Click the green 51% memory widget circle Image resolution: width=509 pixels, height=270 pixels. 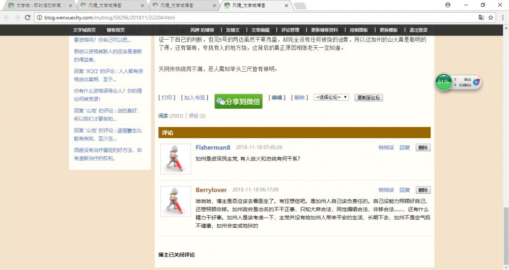[x=443, y=82]
